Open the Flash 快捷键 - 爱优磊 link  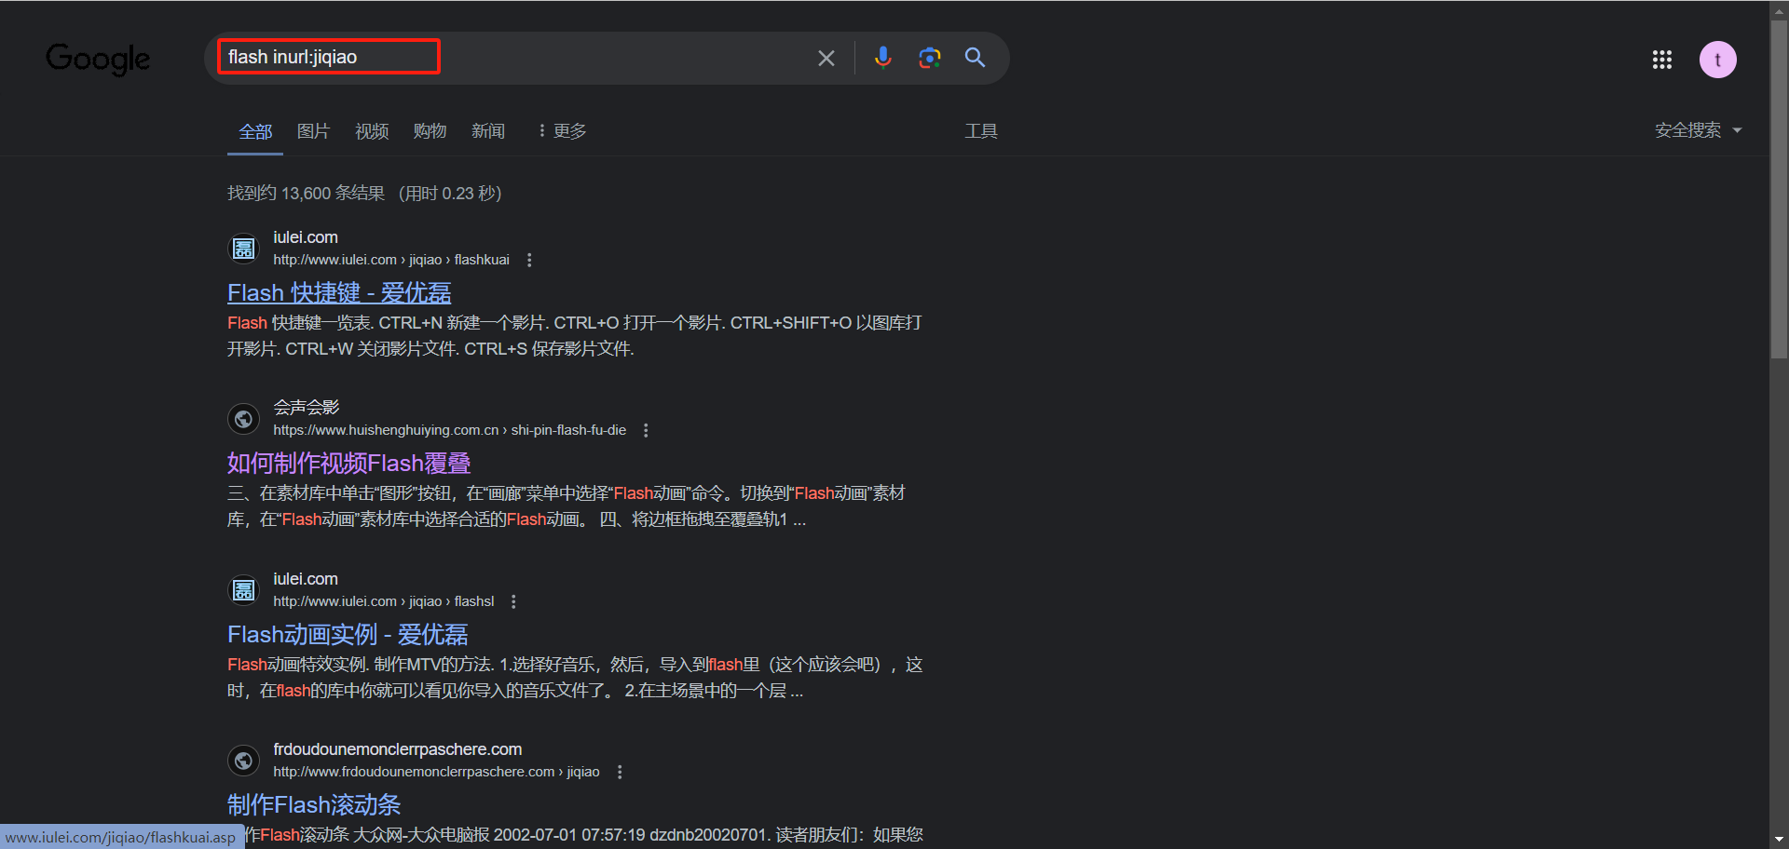(339, 292)
